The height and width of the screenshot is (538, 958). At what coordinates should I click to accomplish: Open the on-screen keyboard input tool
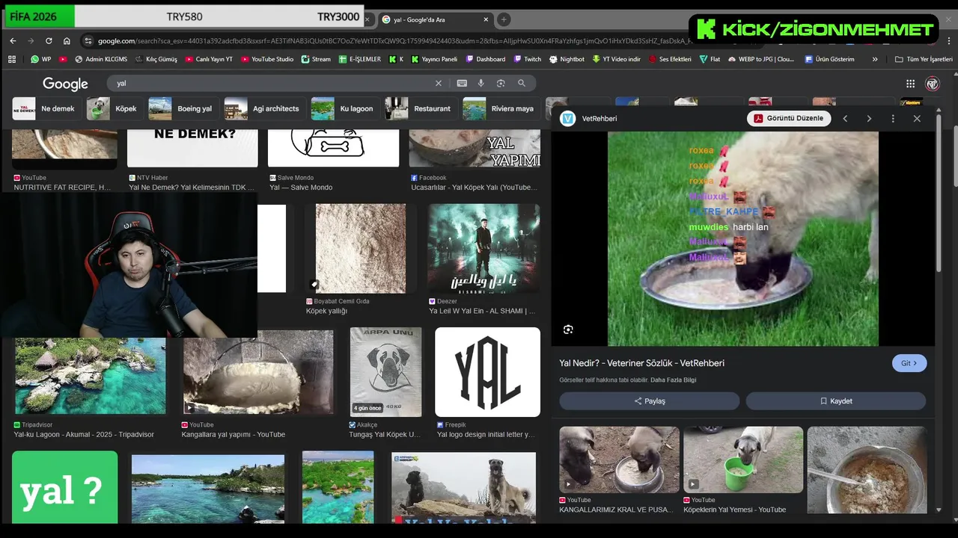pos(462,84)
